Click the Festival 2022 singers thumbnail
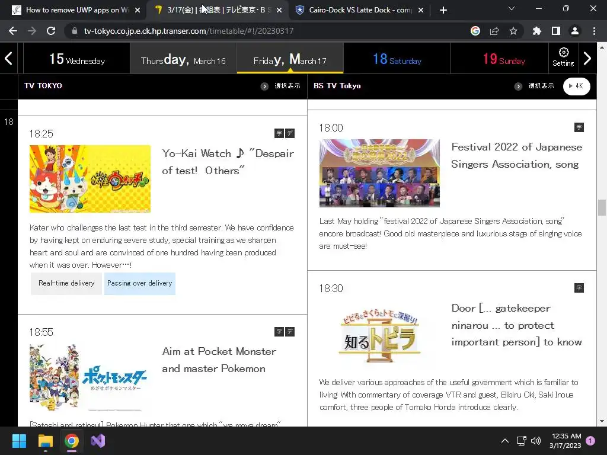 point(379,173)
